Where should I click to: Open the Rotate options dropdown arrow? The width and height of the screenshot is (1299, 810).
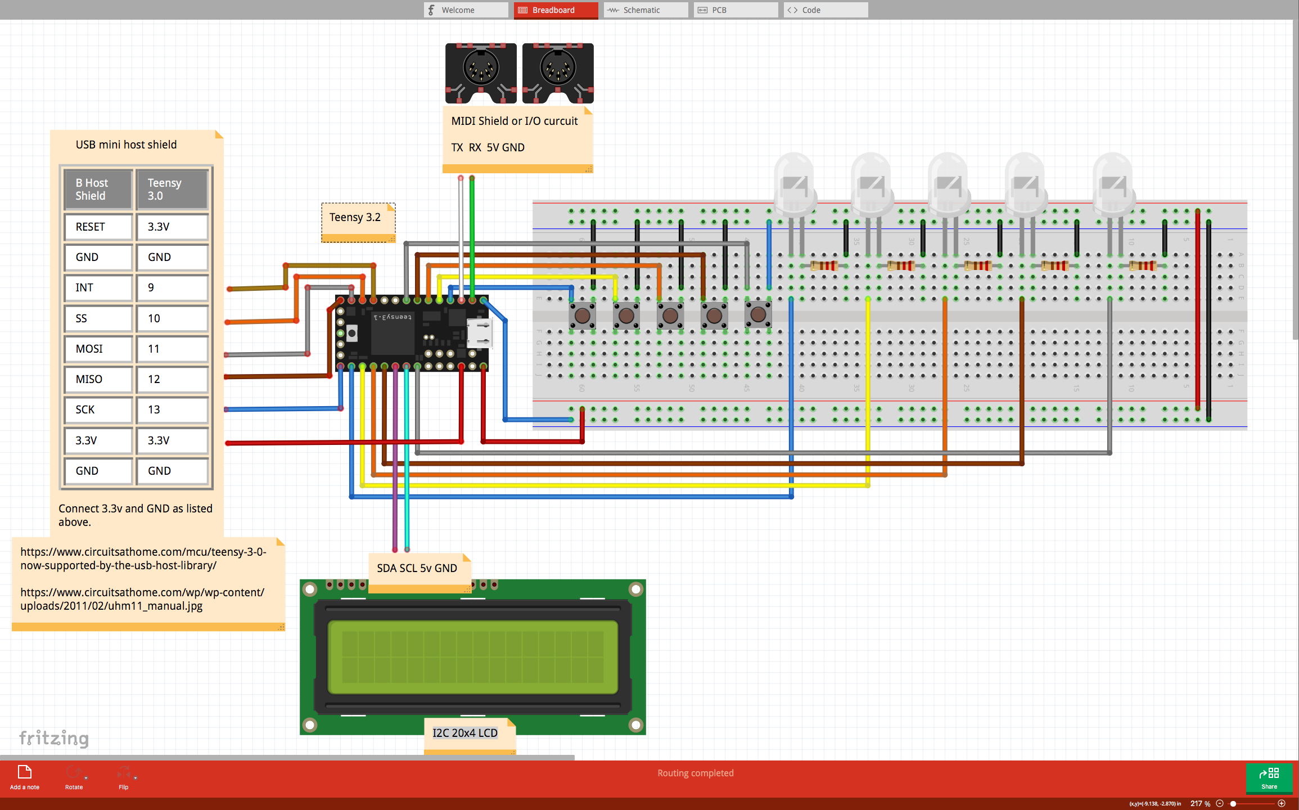pyautogui.click(x=86, y=778)
